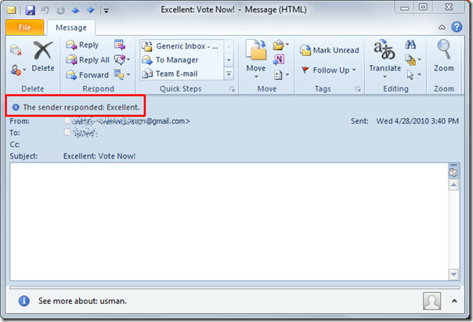Click the subject text 'Excellent: Vote Now!'
The image size is (473, 322).
click(99, 156)
